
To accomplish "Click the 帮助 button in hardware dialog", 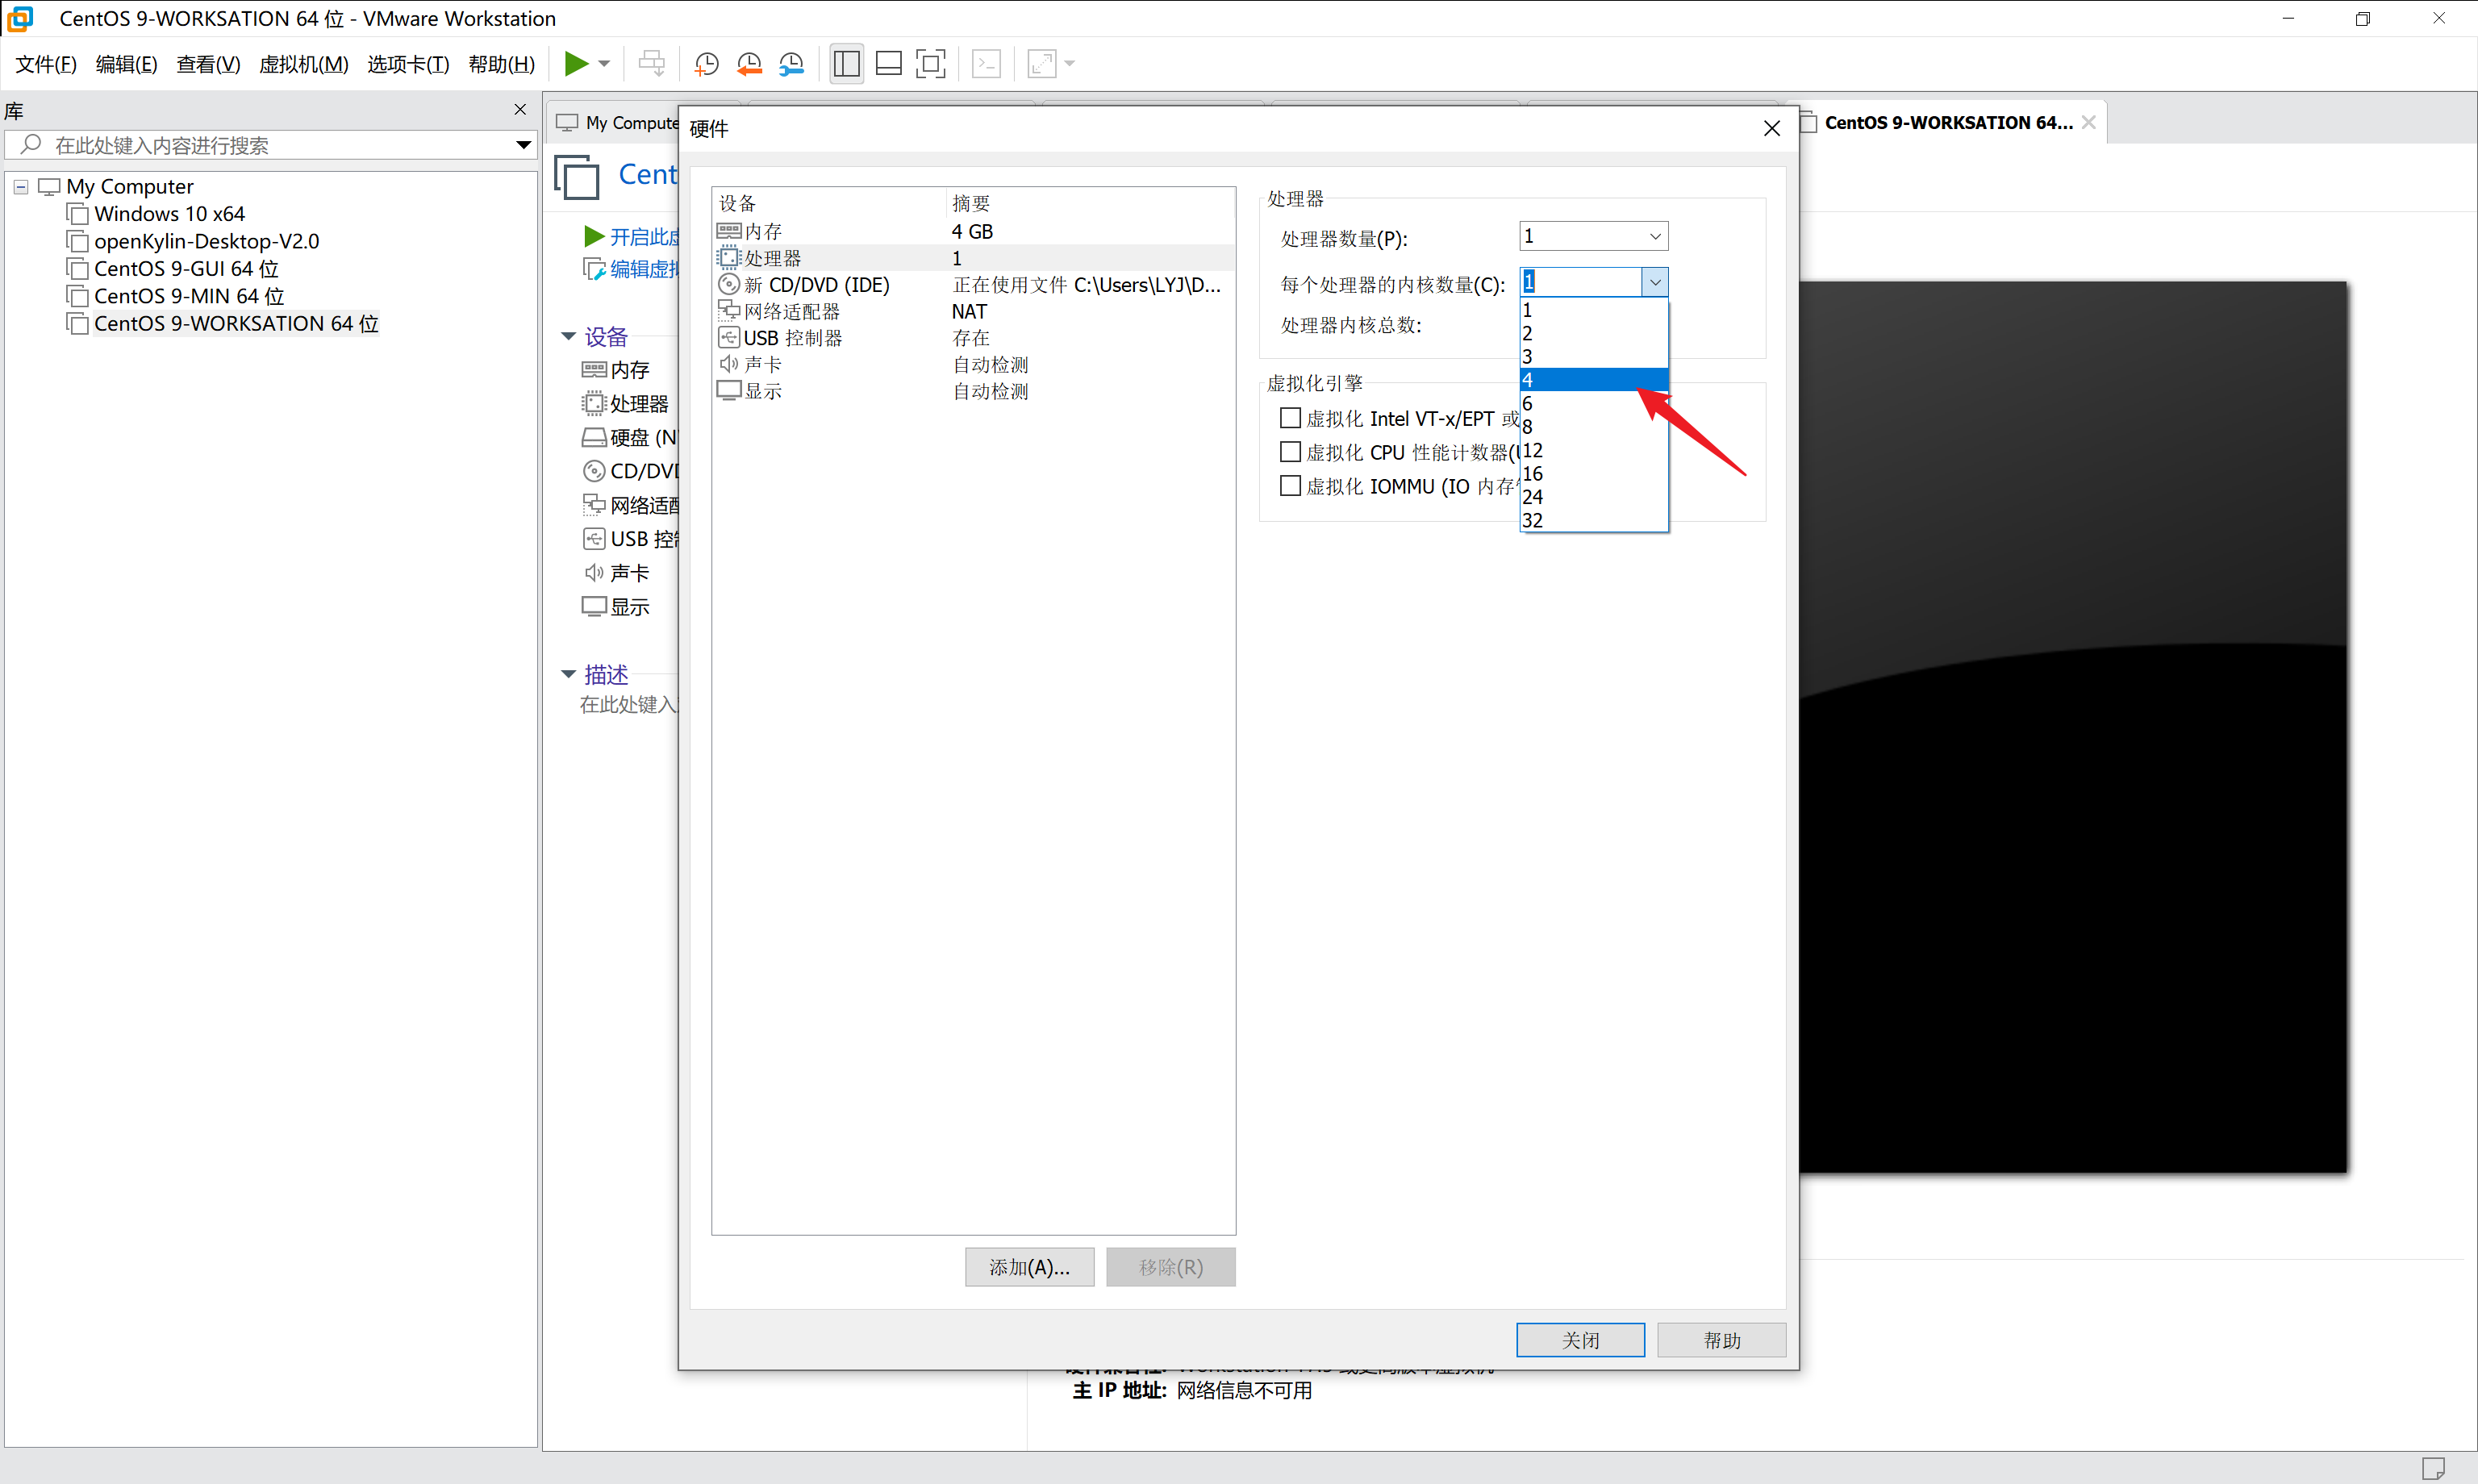I will point(1722,1340).
